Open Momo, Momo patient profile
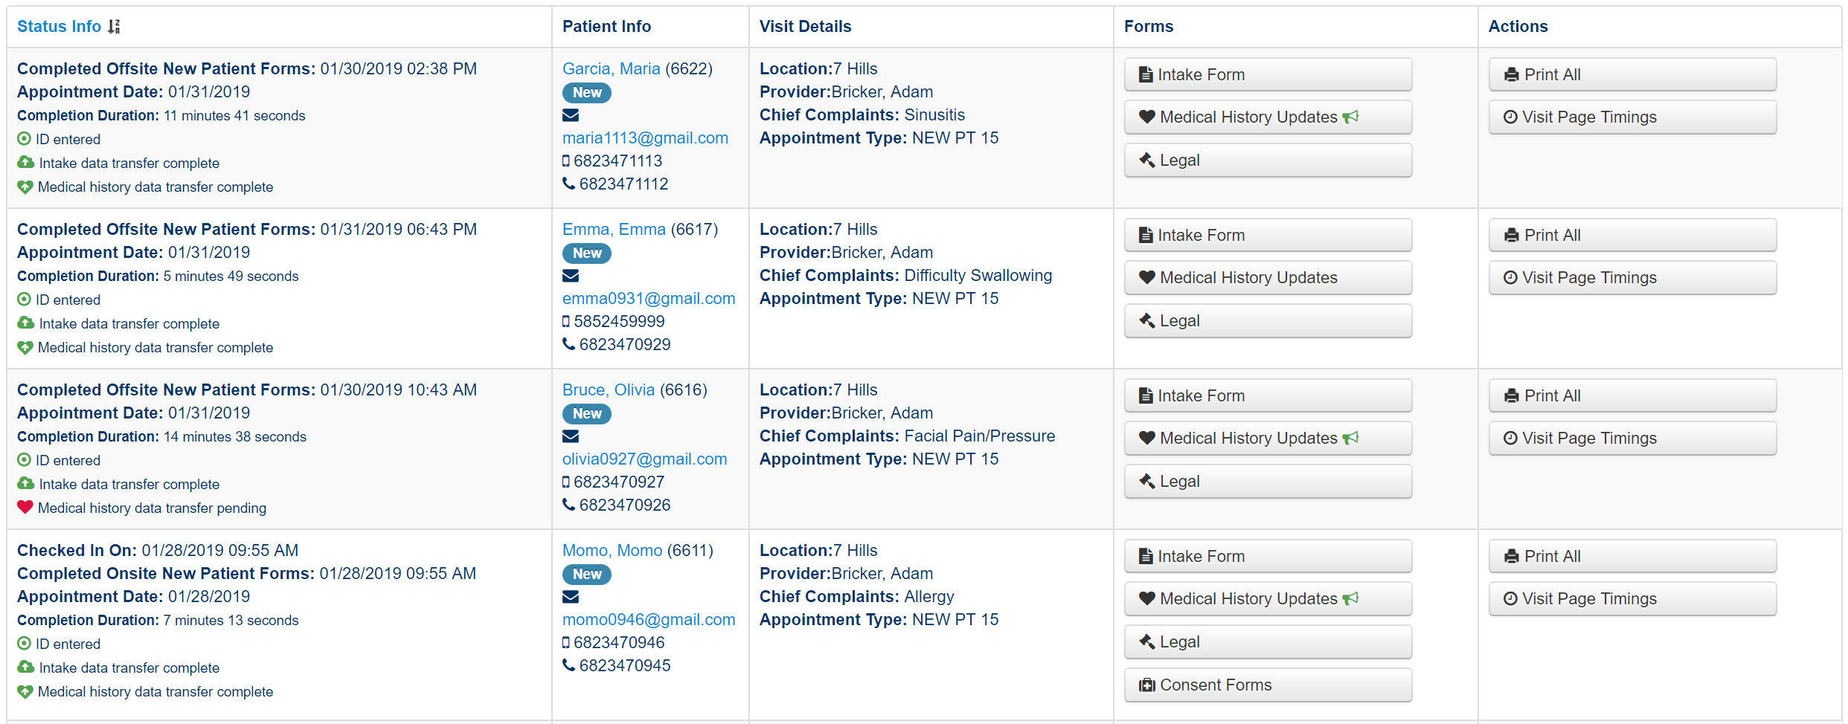The image size is (1848, 724). pos(612,550)
